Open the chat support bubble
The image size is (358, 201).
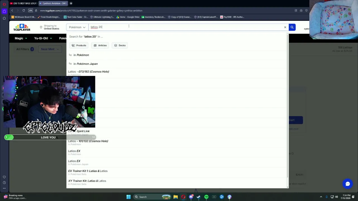click(348, 184)
